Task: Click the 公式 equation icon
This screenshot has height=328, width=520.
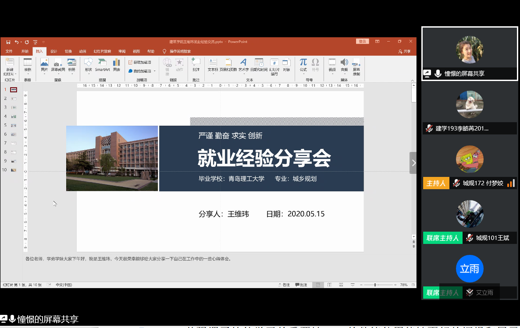Action: click(303, 63)
